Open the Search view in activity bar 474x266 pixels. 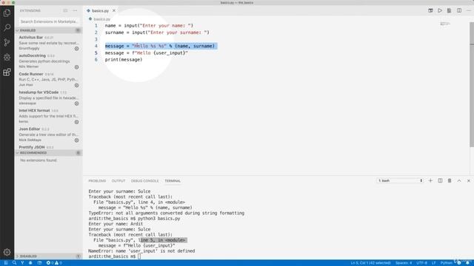[x=7, y=27]
